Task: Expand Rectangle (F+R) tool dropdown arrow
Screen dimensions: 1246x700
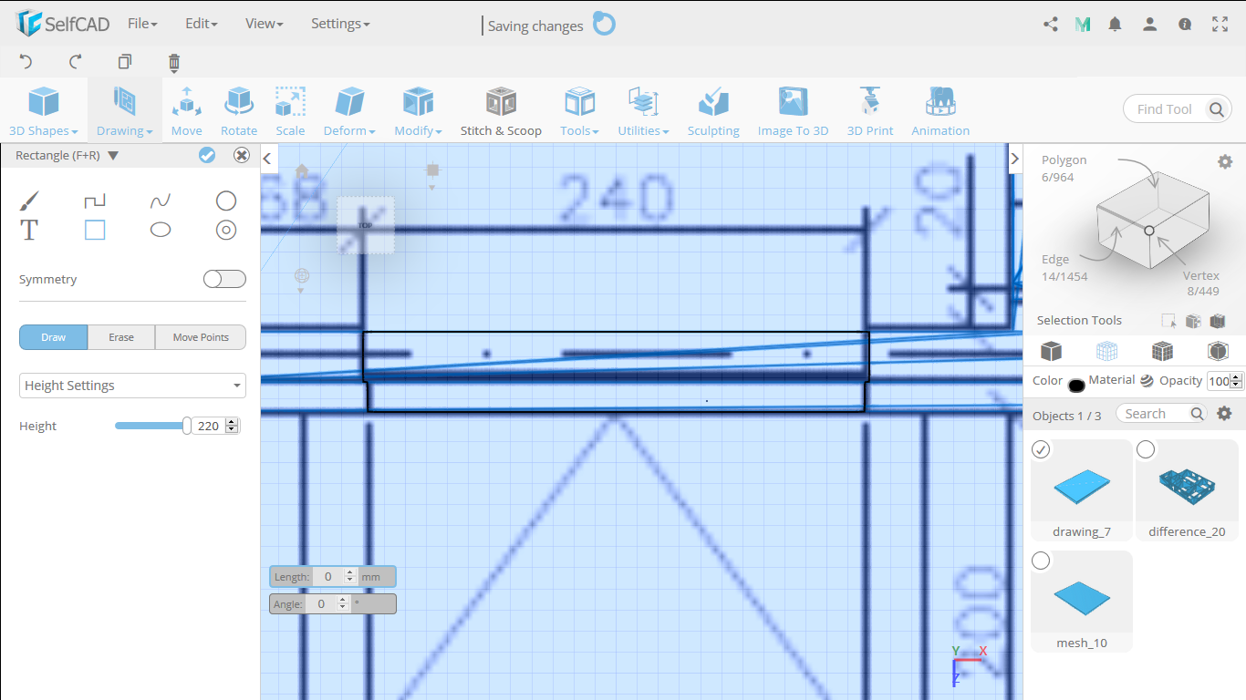Action: (x=113, y=156)
